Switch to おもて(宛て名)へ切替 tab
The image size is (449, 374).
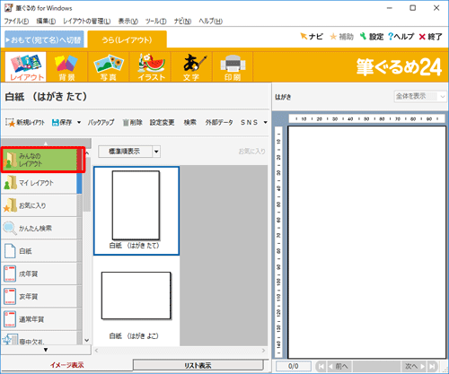tap(44, 39)
